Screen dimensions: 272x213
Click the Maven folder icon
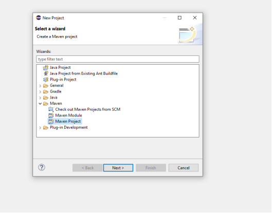[x=46, y=104]
